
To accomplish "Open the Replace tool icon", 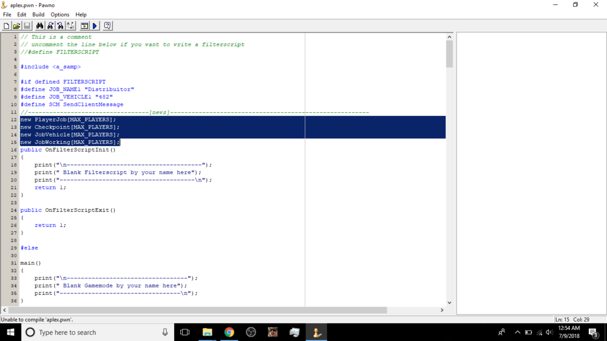I will 70,26.
